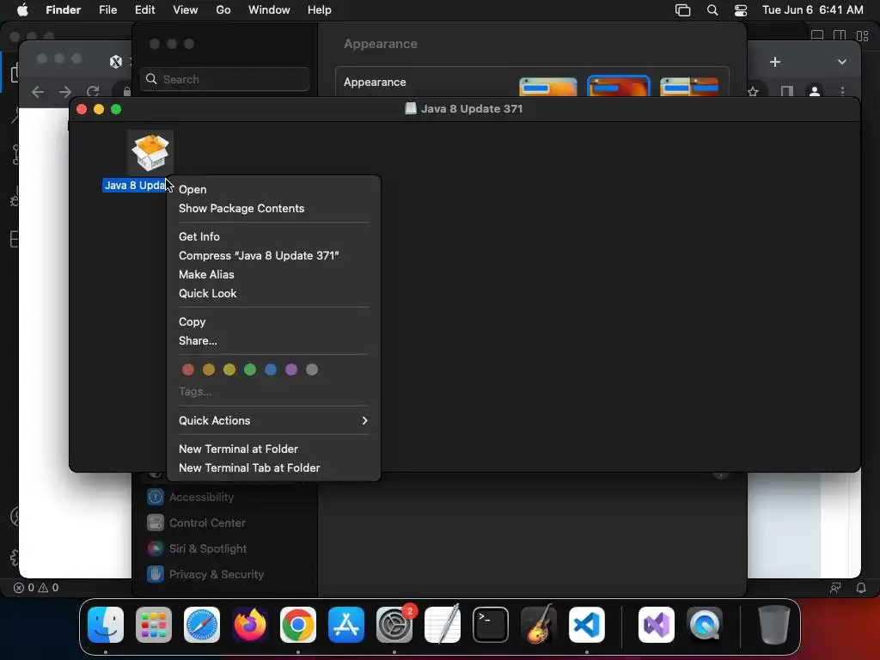This screenshot has height=660, width=880.
Task: Click the Spotlight search icon in menu bar
Action: pyautogui.click(x=712, y=10)
